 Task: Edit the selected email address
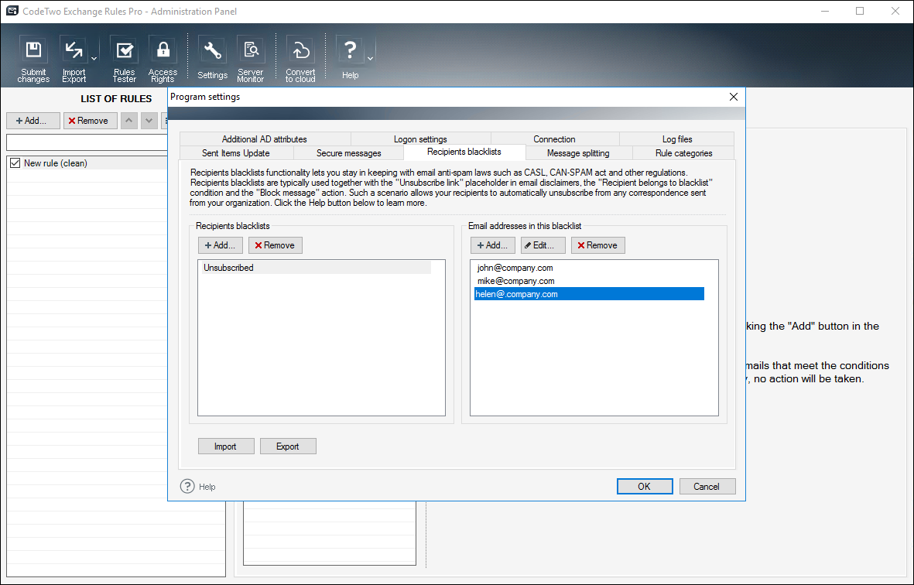(x=543, y=245)
